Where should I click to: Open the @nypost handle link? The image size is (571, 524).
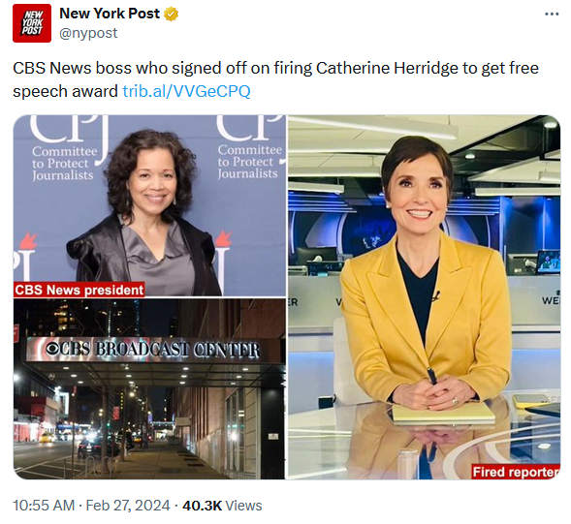coord(88,33)
